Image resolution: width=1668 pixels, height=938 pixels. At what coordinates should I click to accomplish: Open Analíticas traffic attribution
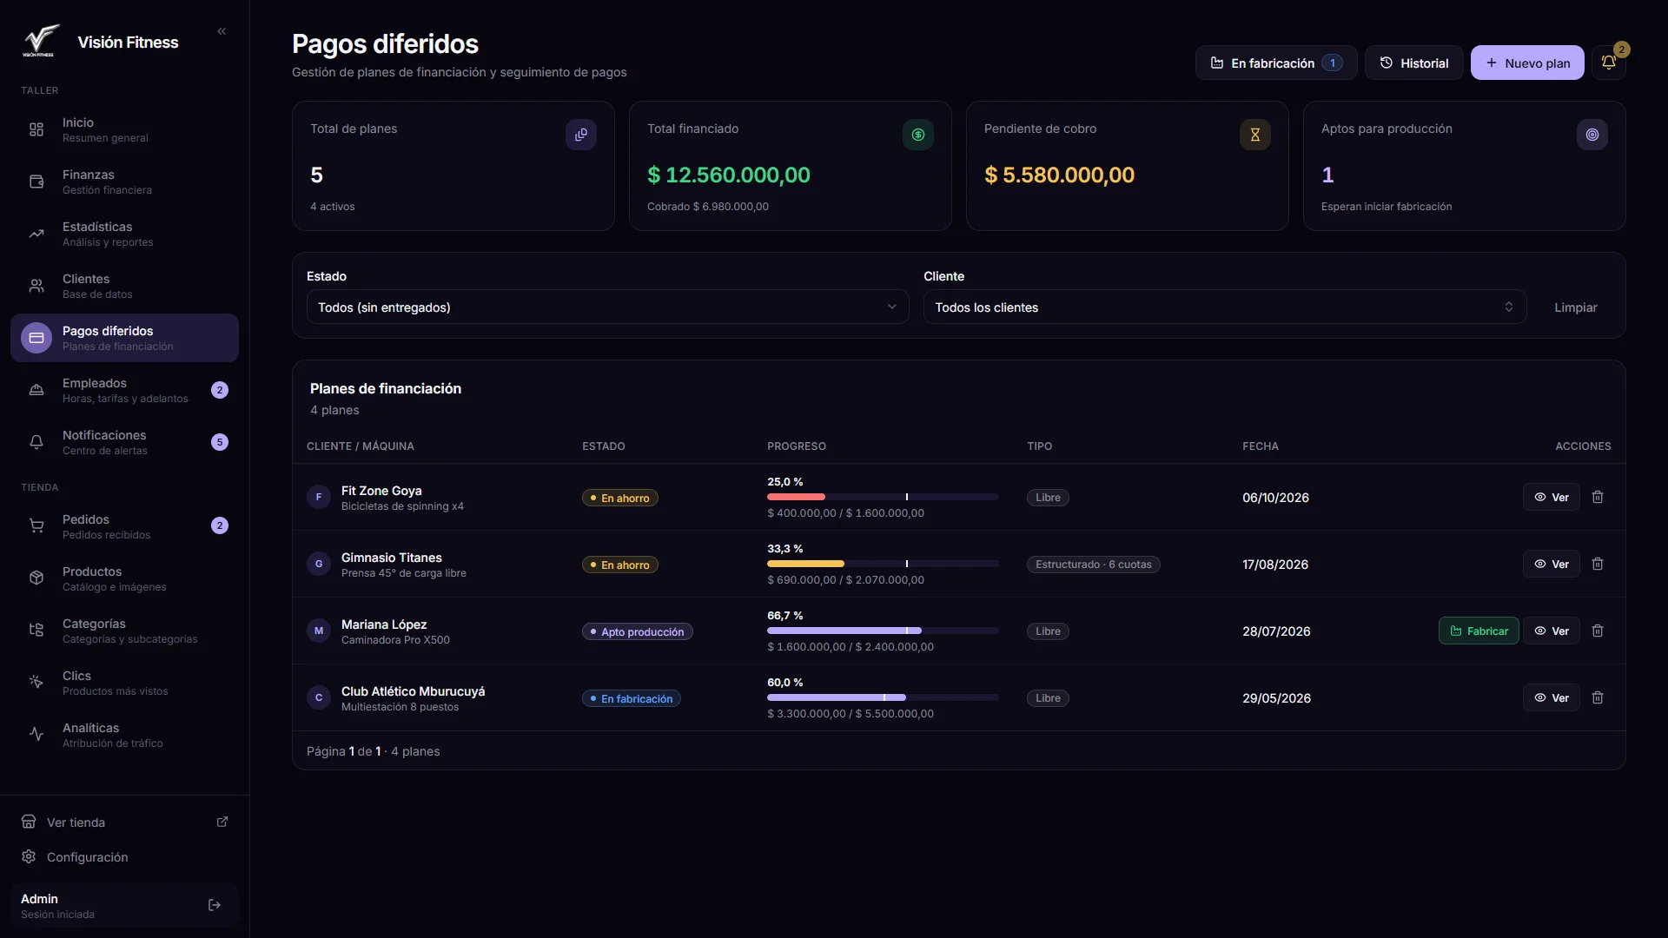tap(124, 735)
